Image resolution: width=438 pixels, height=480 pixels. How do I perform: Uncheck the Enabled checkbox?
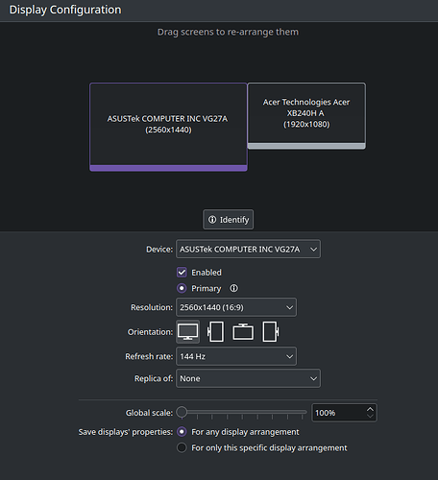tap(182, 273)
